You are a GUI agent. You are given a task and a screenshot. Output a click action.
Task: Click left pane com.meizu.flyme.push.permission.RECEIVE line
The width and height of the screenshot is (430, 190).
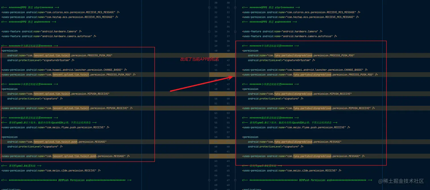(55, 127)
